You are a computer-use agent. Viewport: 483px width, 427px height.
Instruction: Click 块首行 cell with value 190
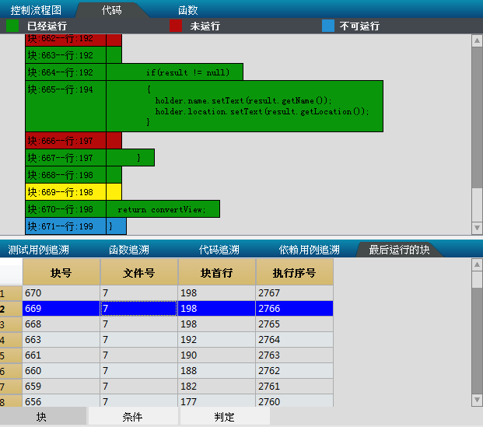[x=216, y=355]
